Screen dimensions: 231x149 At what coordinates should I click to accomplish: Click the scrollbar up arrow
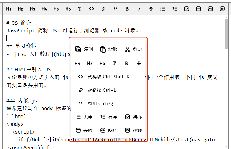pos(226,18)
